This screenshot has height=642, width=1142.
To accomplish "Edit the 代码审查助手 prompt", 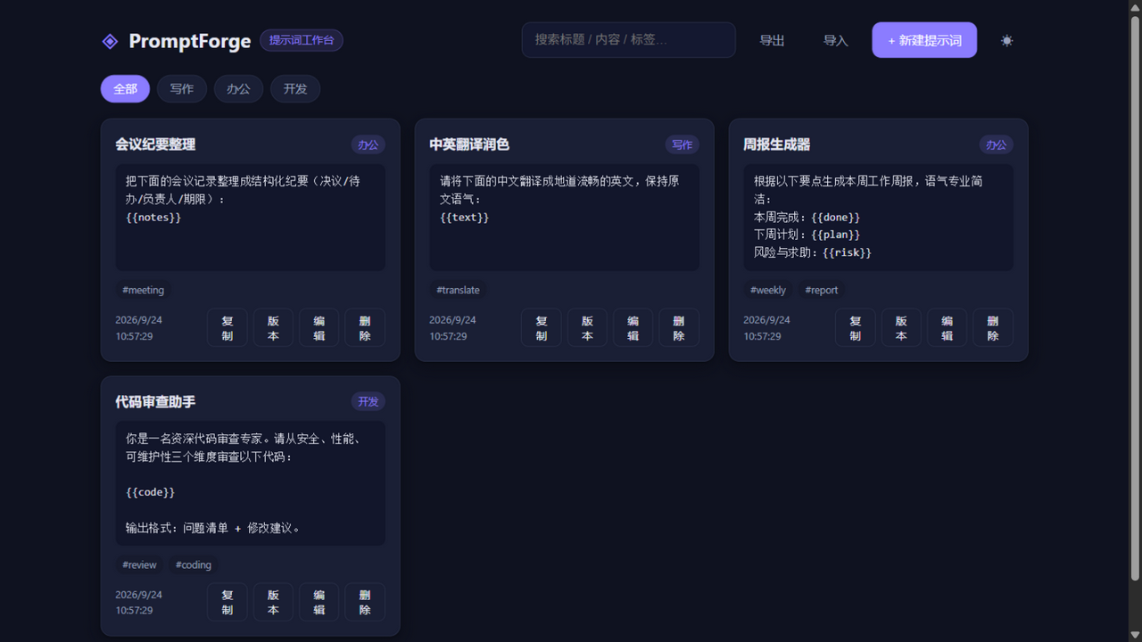I will pos(319,602).
